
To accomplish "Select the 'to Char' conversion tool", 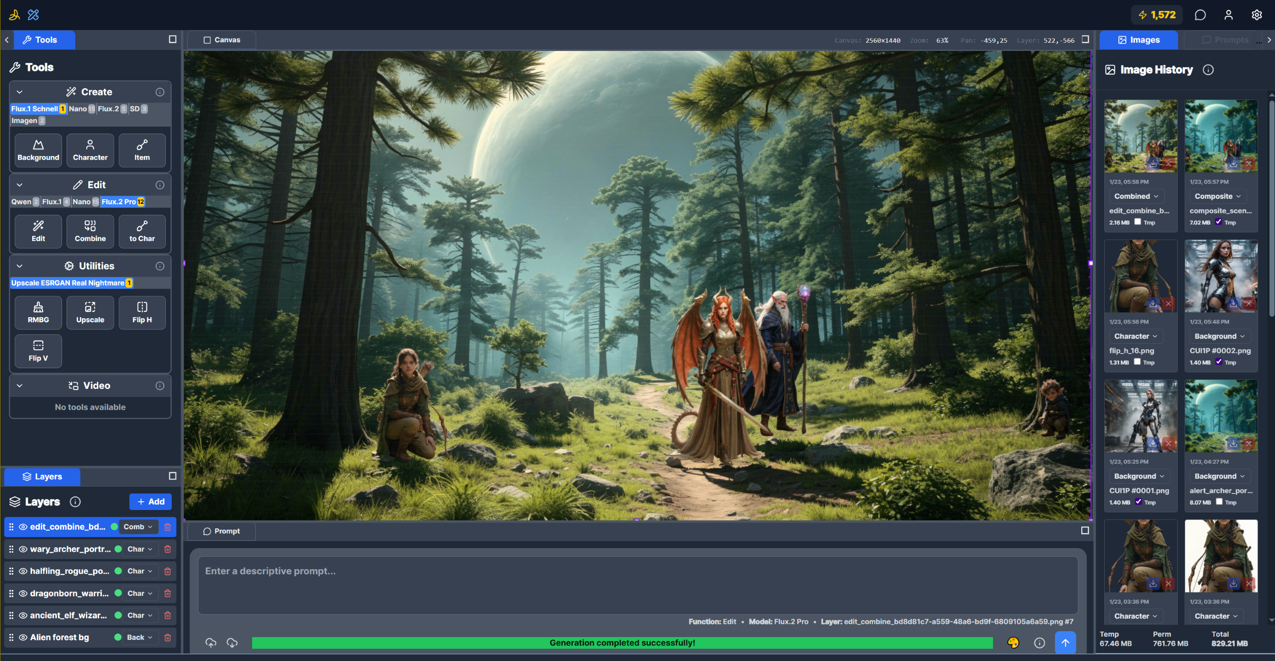I will (142, 231).
